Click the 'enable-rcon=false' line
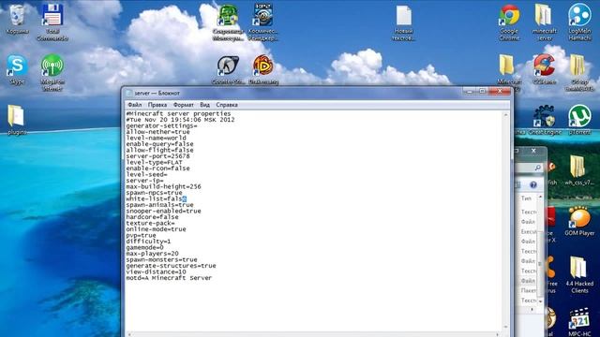Screen dimensions: 600x337 (158, 168)
